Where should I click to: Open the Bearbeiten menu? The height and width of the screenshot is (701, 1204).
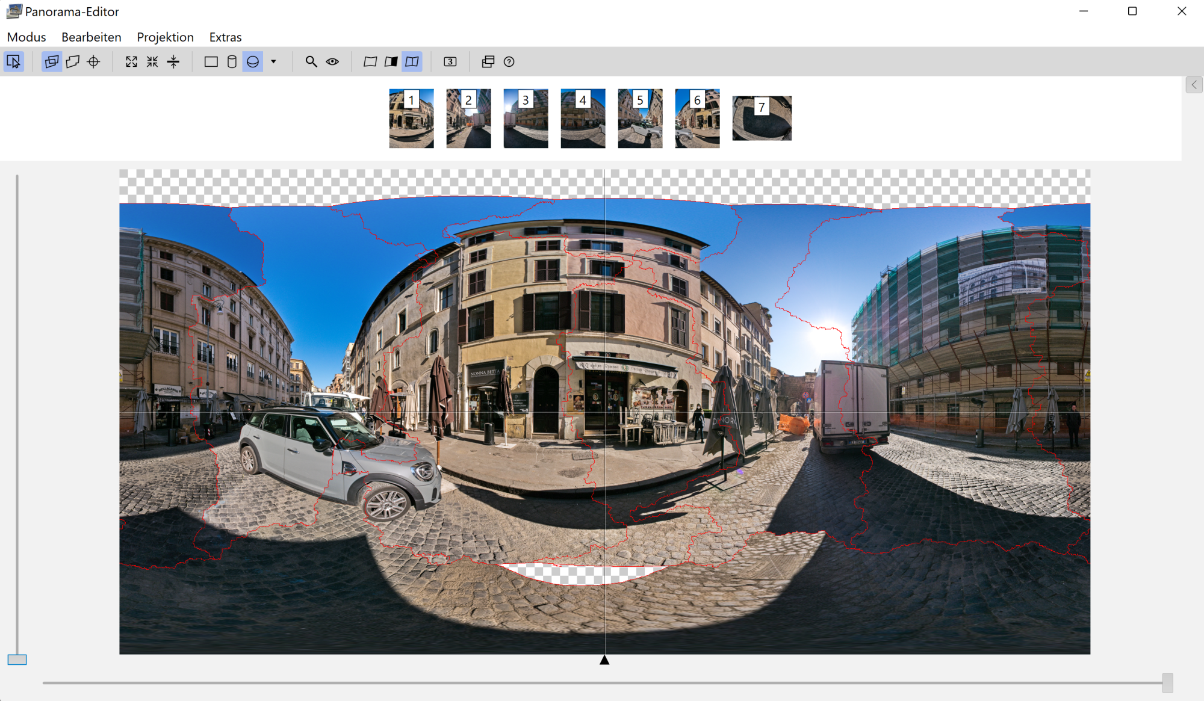(x=92, y=37)
